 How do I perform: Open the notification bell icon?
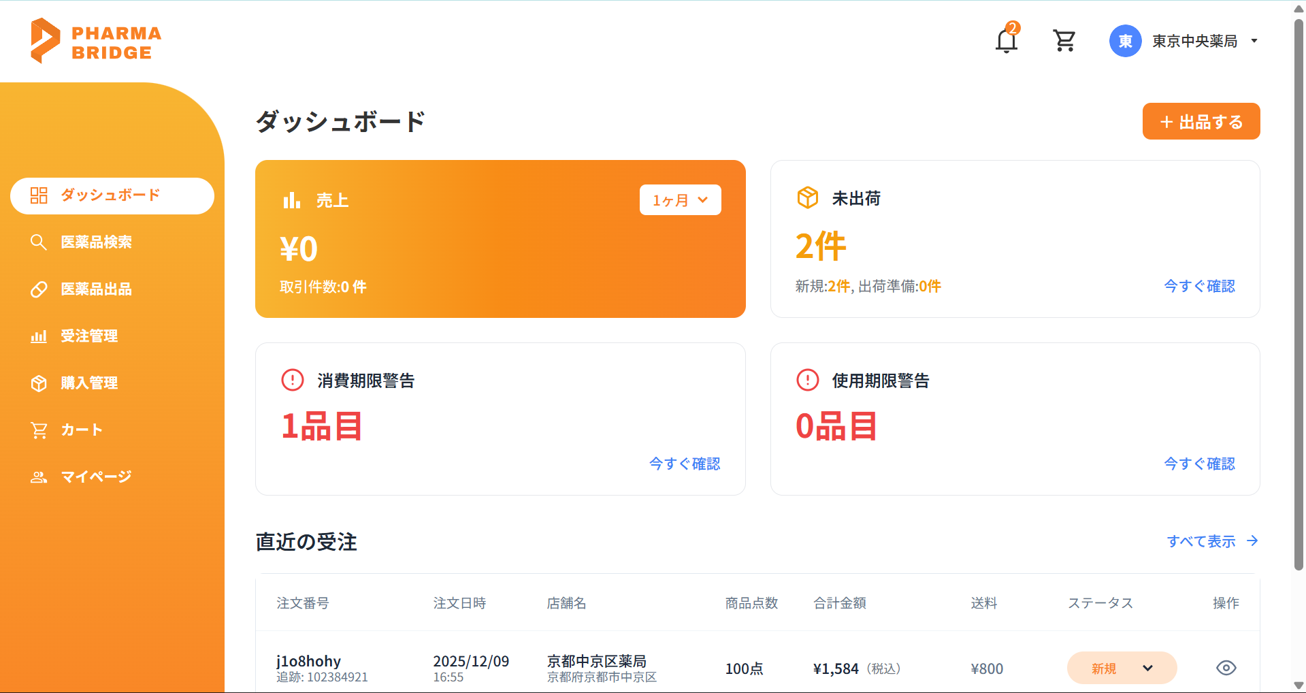(1006, 41)
